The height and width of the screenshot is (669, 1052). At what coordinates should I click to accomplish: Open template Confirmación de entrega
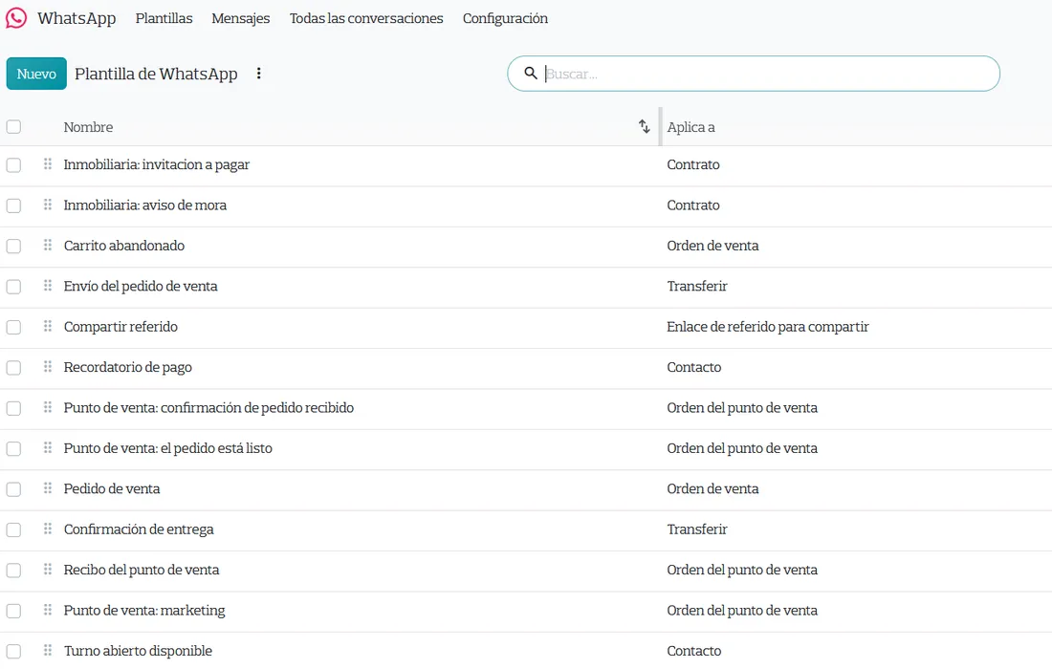139,529
